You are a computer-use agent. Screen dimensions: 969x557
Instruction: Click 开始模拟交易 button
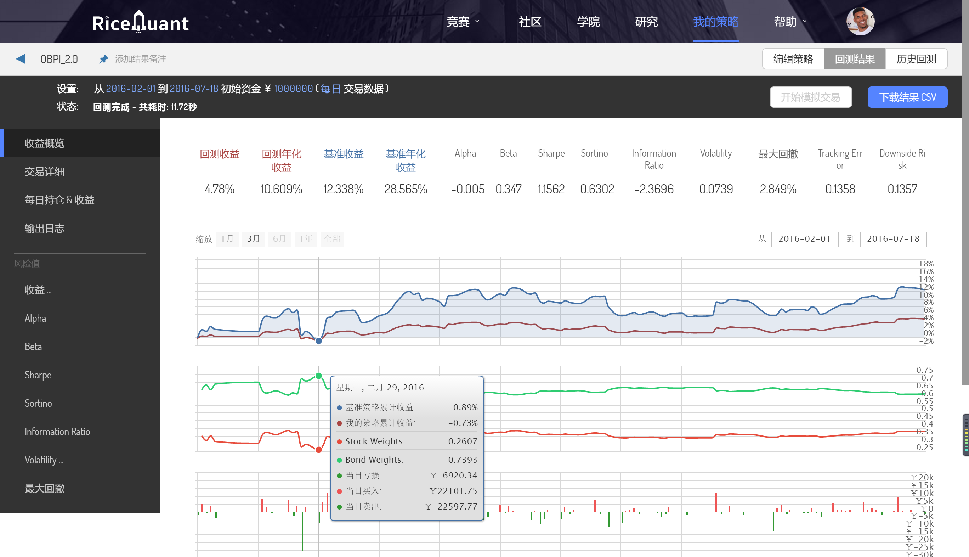pyautogui.click(x=810, y=97)
